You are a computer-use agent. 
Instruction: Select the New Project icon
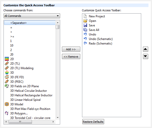(x=85, y=16)
